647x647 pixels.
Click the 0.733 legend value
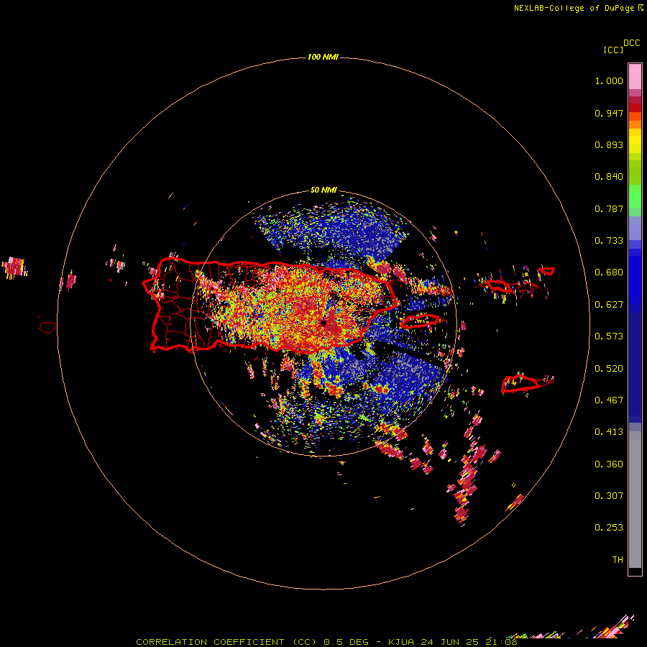point(609,241)
